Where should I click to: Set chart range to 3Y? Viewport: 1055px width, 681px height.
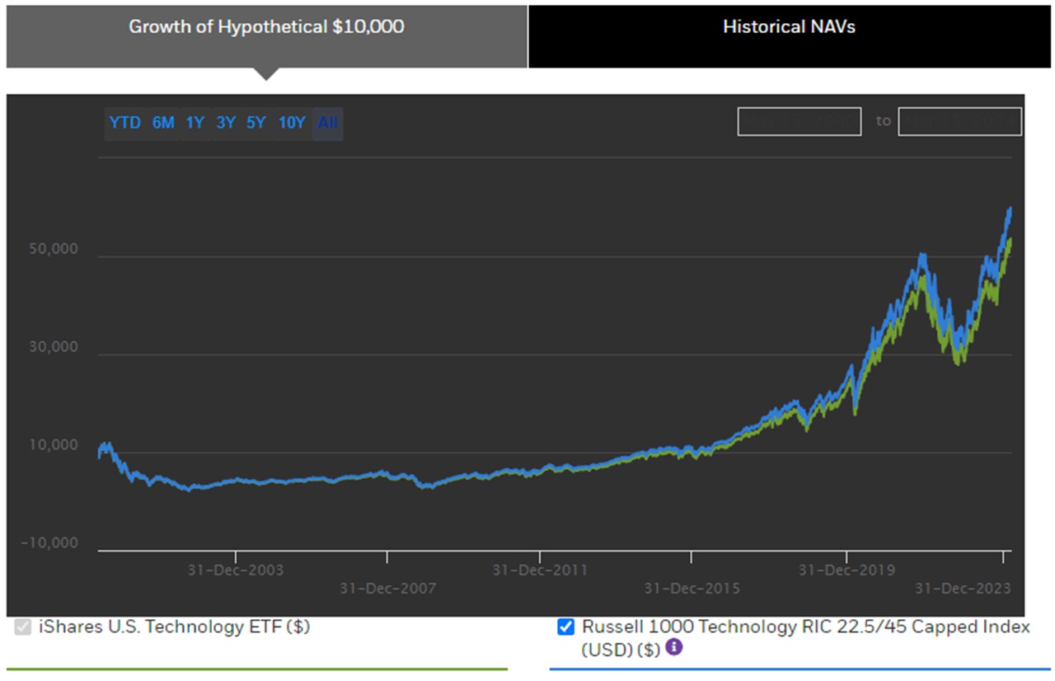tap(226, 123)
